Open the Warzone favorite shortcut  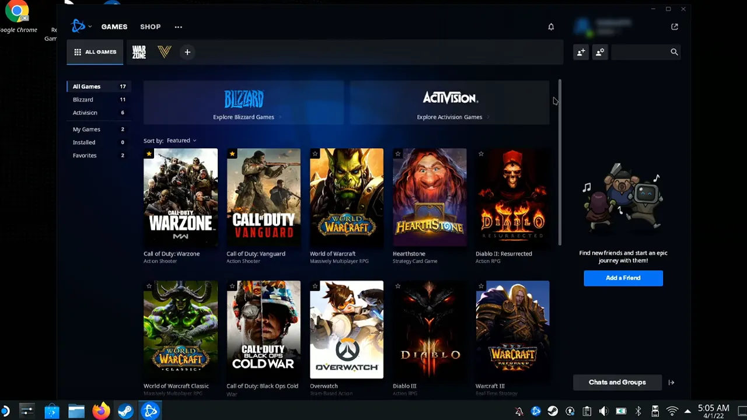(x=139, y=52)
